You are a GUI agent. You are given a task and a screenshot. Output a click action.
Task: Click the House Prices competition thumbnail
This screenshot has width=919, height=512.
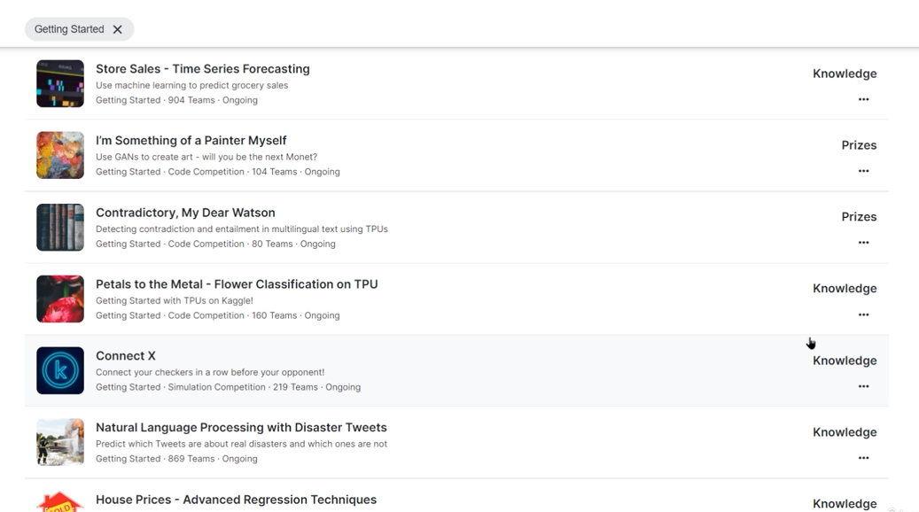[60, 501]
